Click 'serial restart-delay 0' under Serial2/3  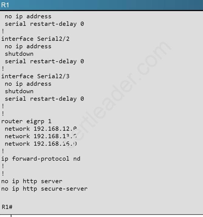[44, 99]
